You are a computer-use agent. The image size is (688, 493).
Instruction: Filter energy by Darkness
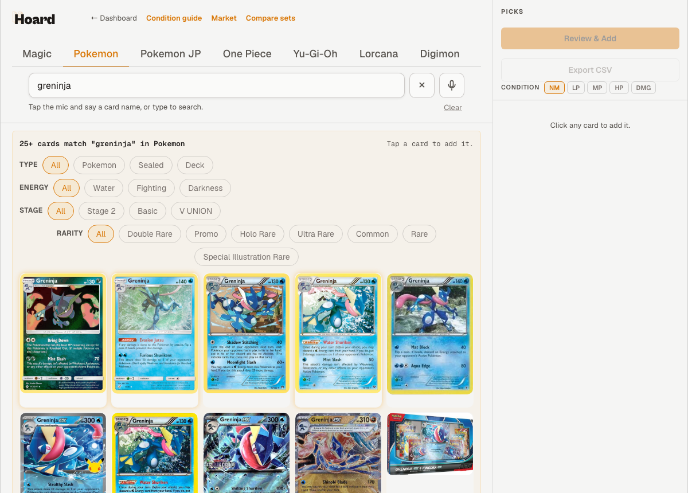coord(205,188)
